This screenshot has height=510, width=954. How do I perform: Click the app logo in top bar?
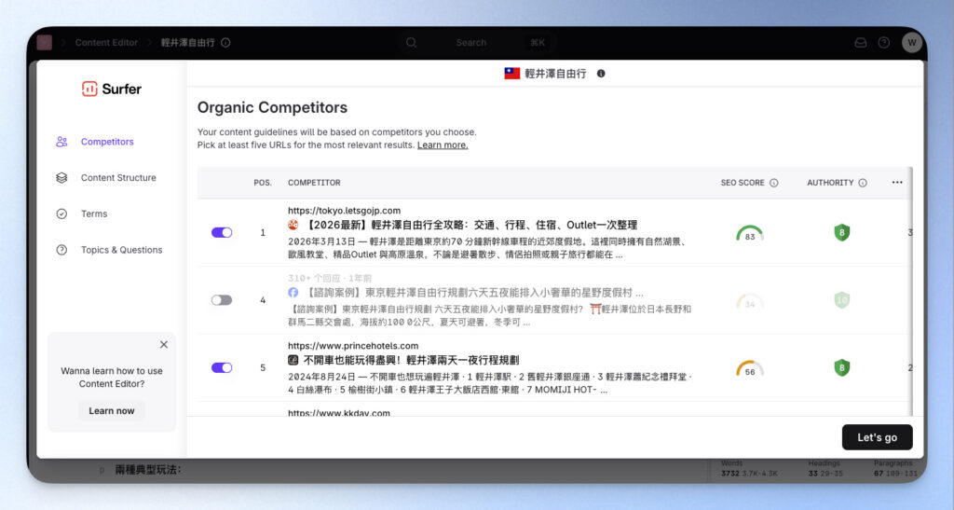(x=45, y=43)
